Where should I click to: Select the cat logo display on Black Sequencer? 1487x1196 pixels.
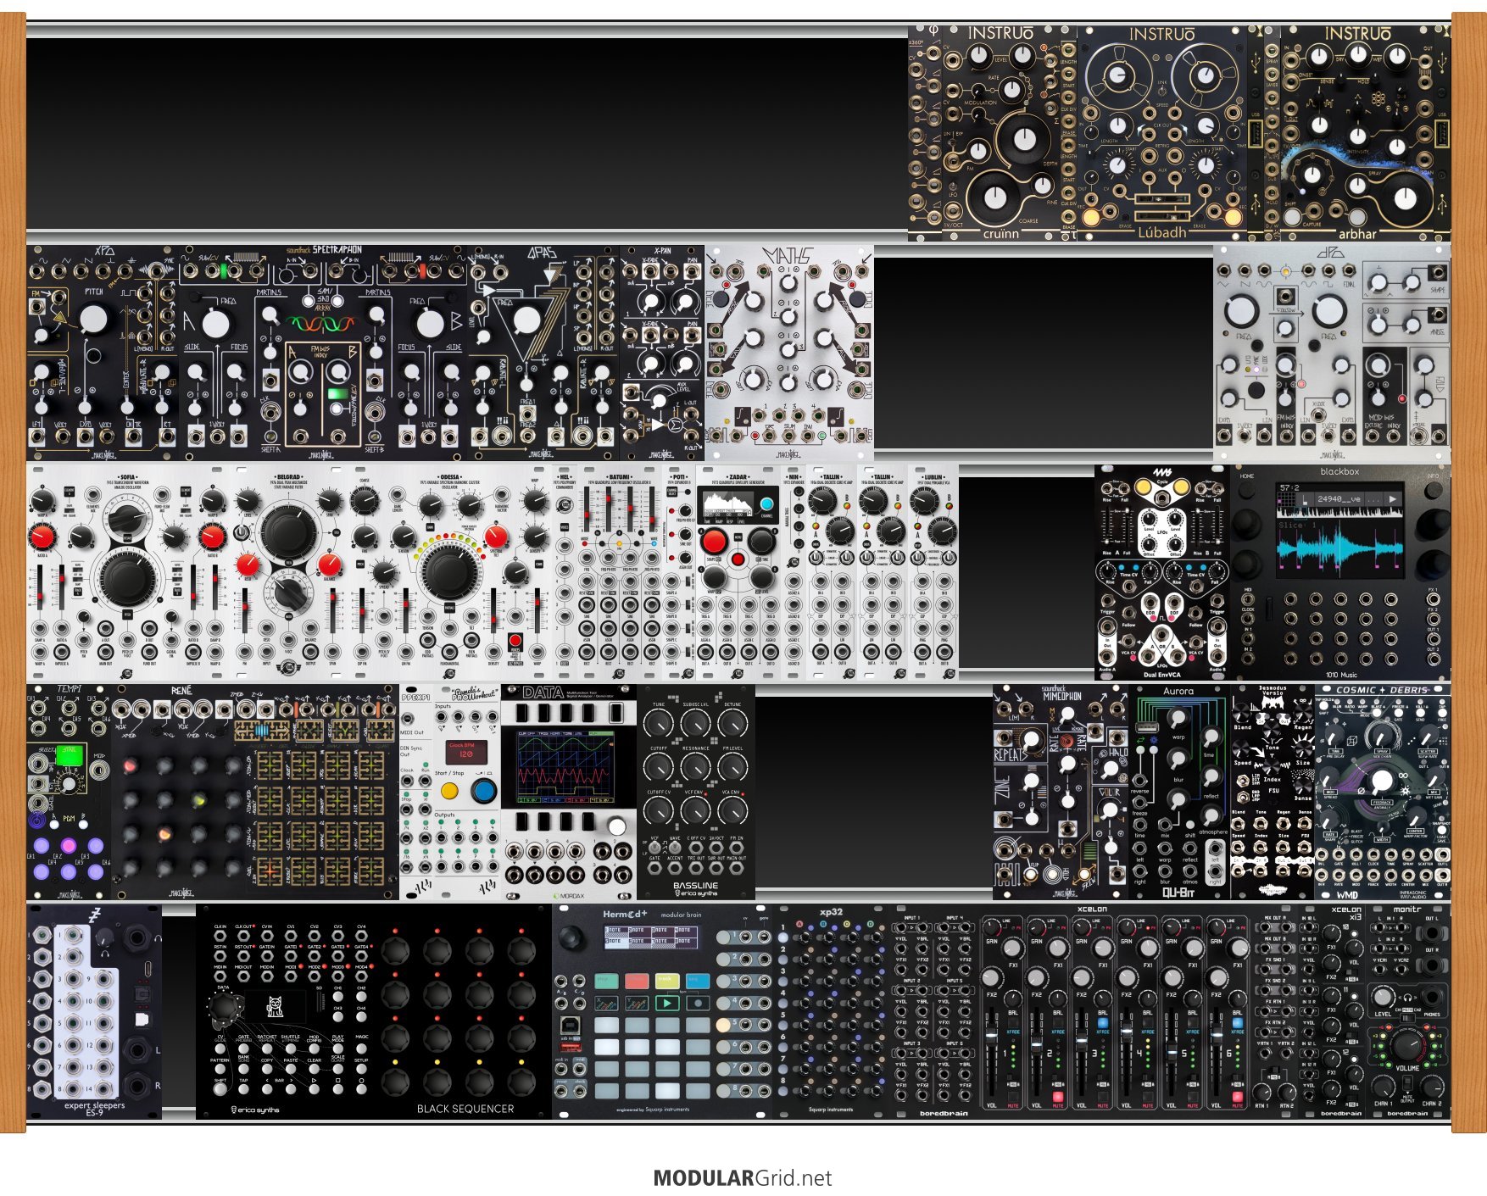pos(274,1007)
